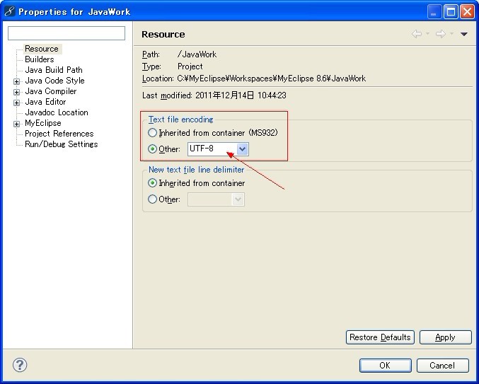Open the Java Build Path page
479x384 pixels.
click(x=54, y=70)
